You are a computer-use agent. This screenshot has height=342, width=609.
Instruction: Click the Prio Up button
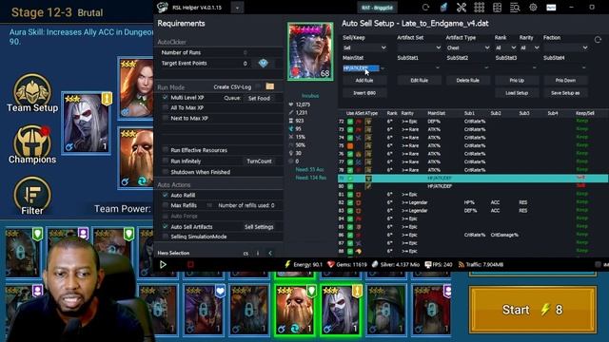click(x=517, y=80)
